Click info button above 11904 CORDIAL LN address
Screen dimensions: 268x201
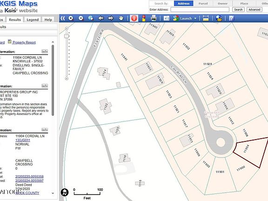[x=45, y=130]
